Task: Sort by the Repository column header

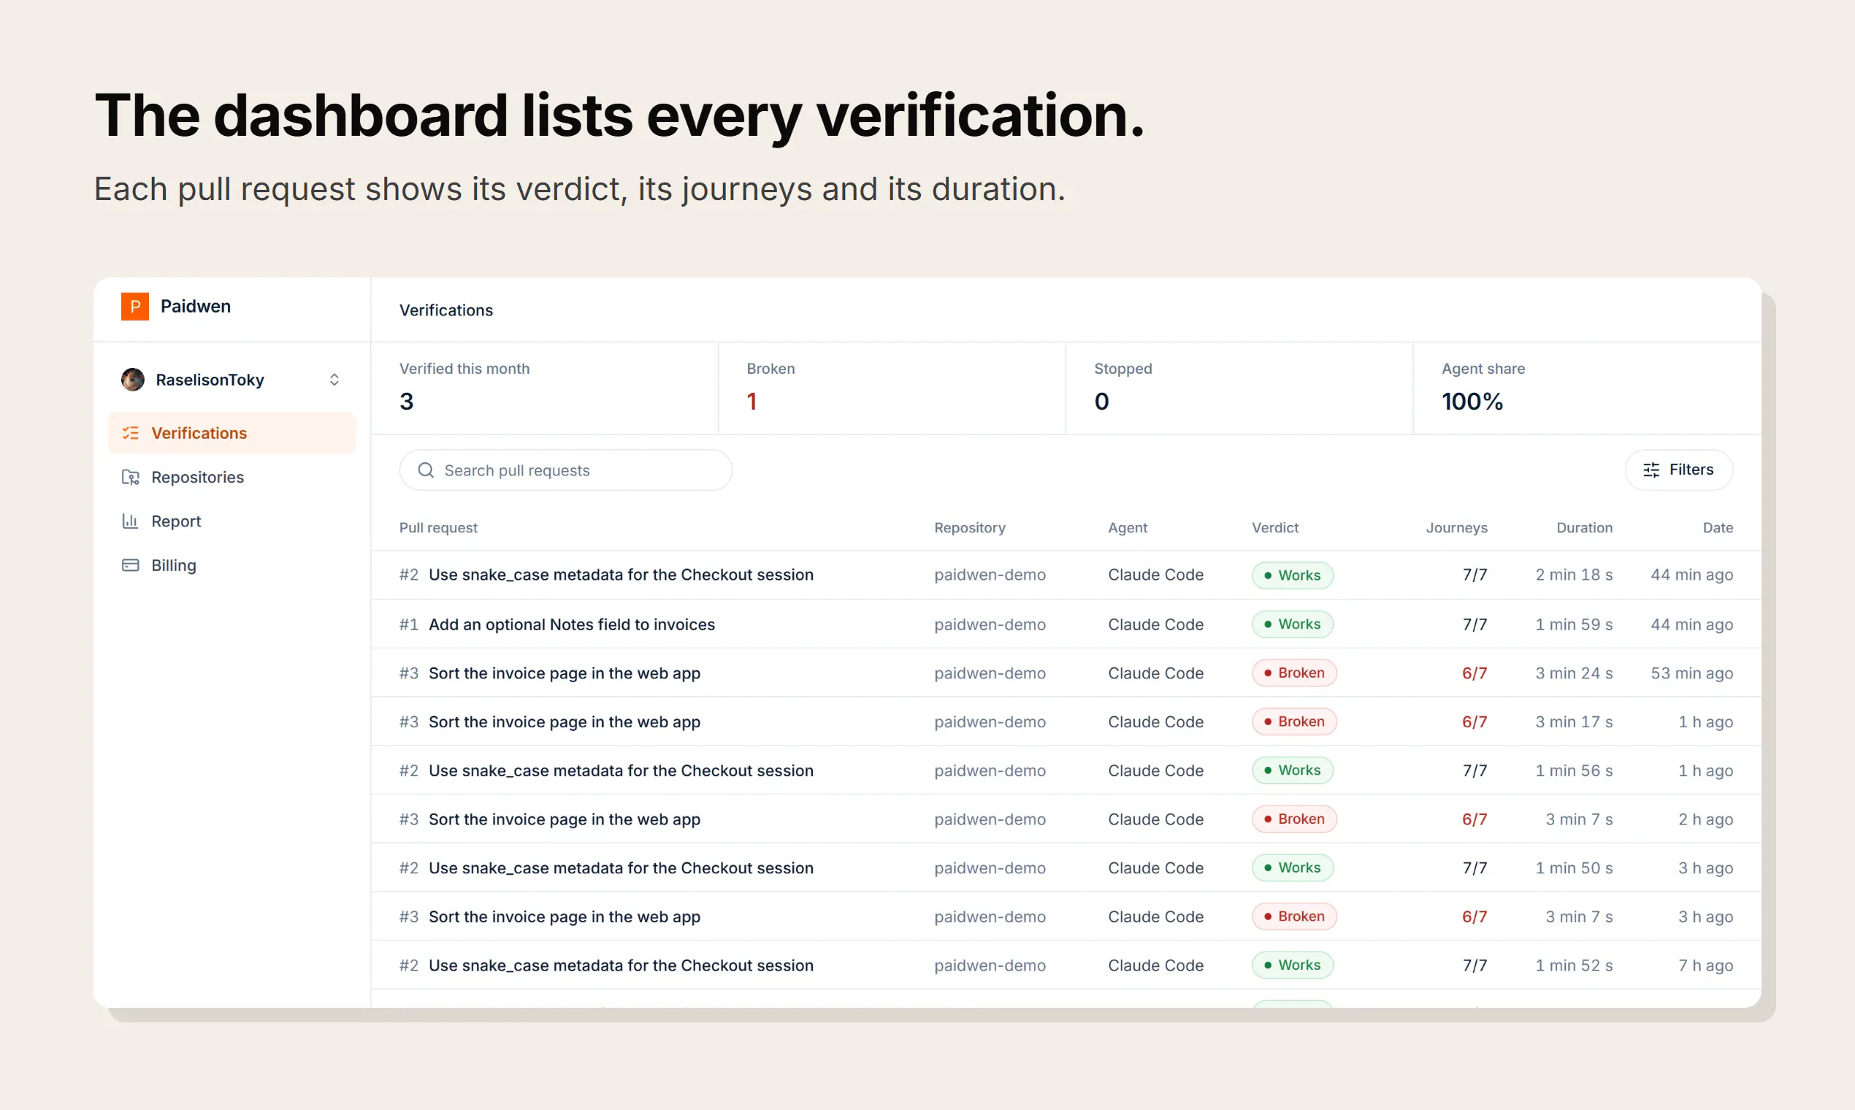Action: pos(969,528)
